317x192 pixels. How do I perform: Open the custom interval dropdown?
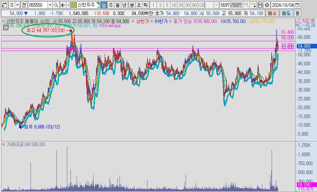pyautogui.click(x=216, y=5)
